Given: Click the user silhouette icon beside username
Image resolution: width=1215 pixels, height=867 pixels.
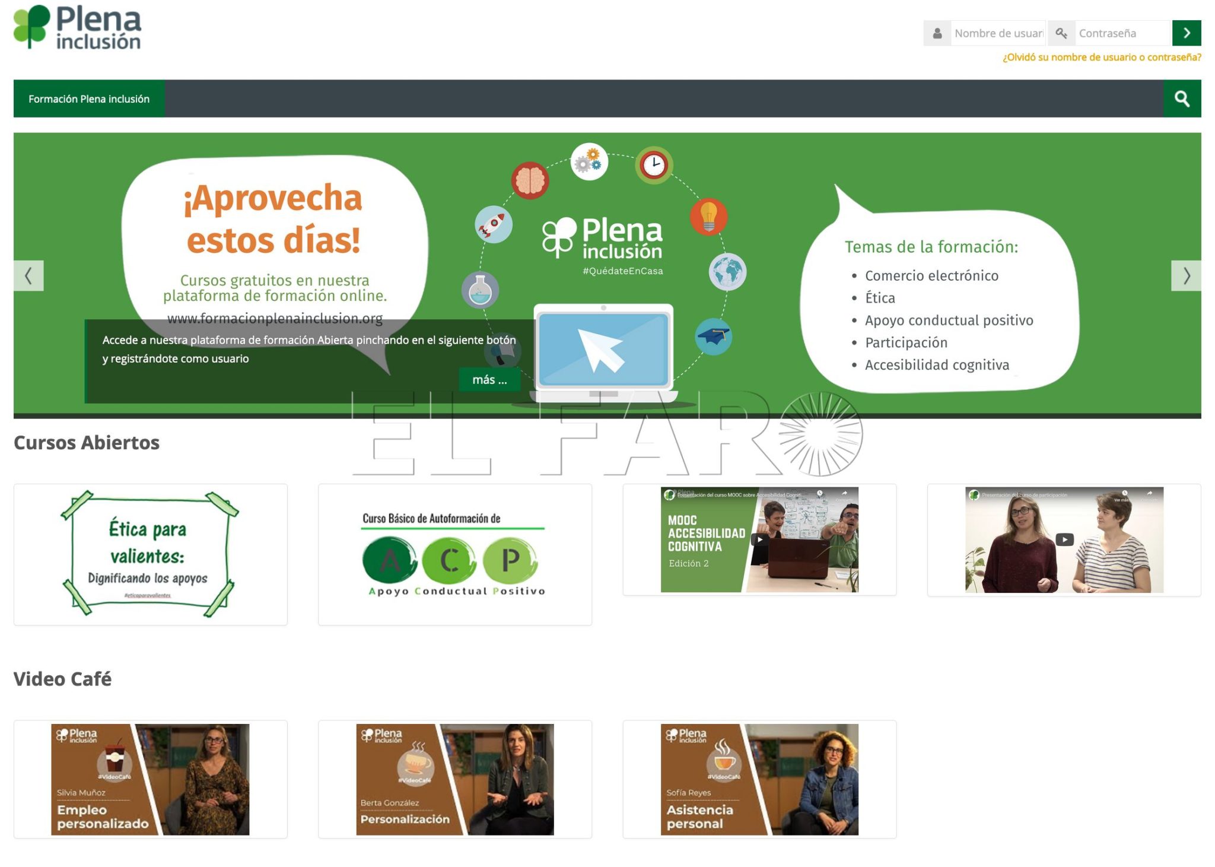Looking at the screenshot, I should pyautogui.click(x=937, y=33).
